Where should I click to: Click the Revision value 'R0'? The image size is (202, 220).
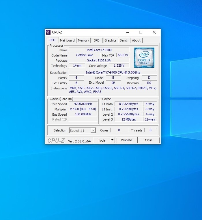click(x=149, y=83)
